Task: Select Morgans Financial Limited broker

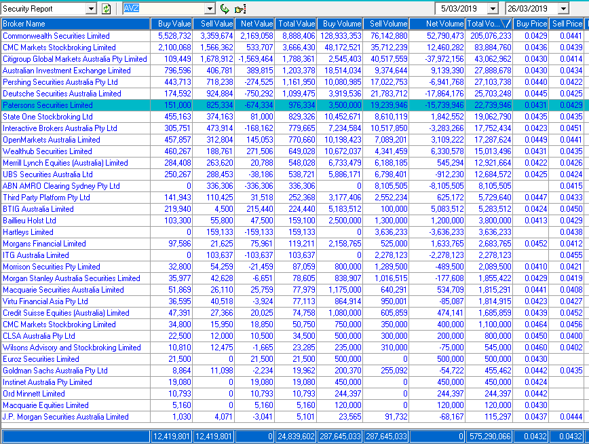Action: coord(44,244)
